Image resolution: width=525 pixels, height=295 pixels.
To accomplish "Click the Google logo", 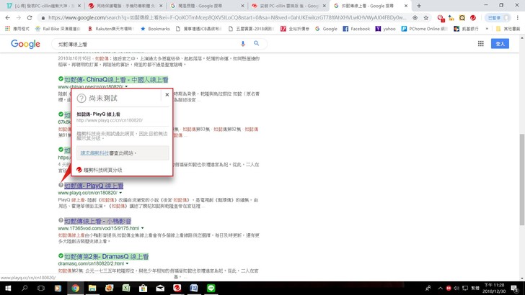I will [25, 44].
